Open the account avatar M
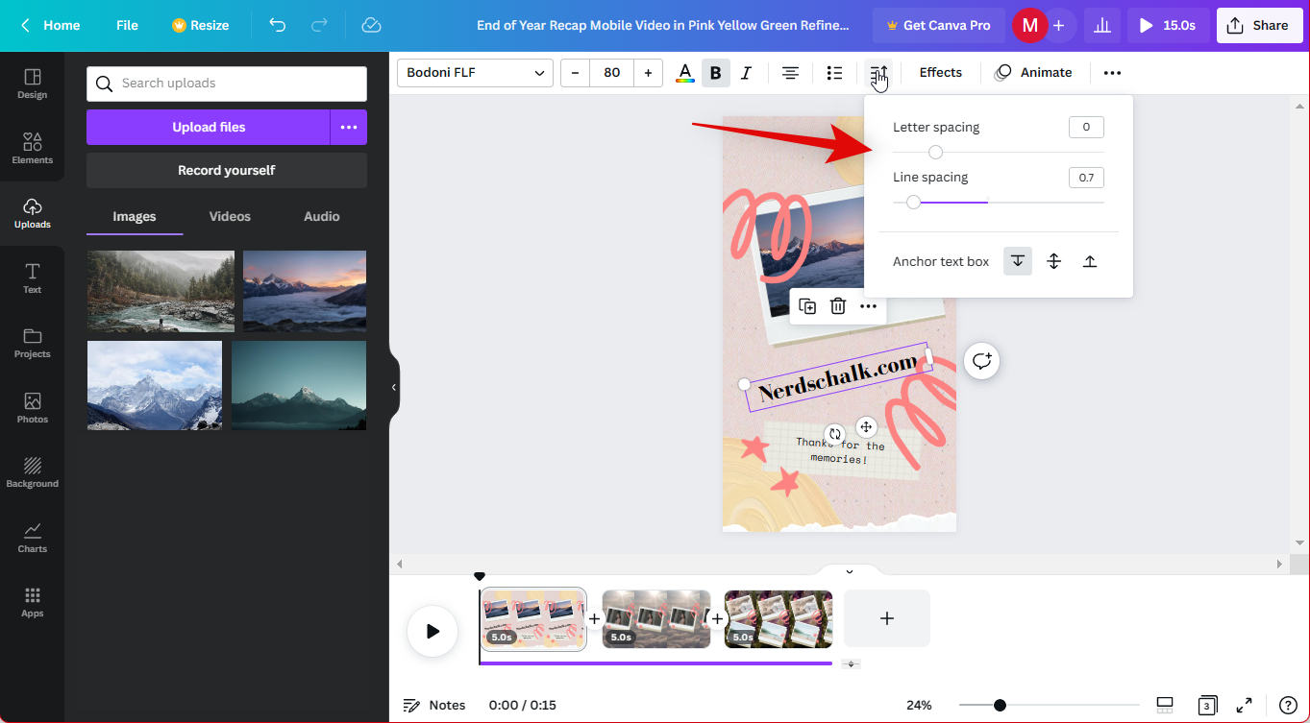 click(x=1029, y=26)
